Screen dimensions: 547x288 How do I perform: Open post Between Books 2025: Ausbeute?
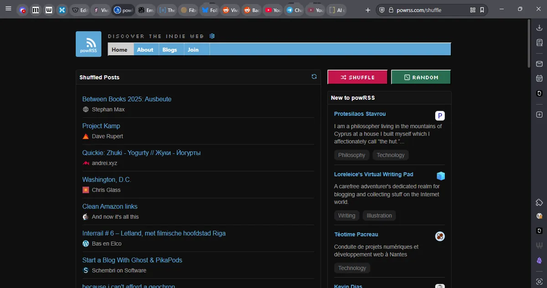point(127,99)
